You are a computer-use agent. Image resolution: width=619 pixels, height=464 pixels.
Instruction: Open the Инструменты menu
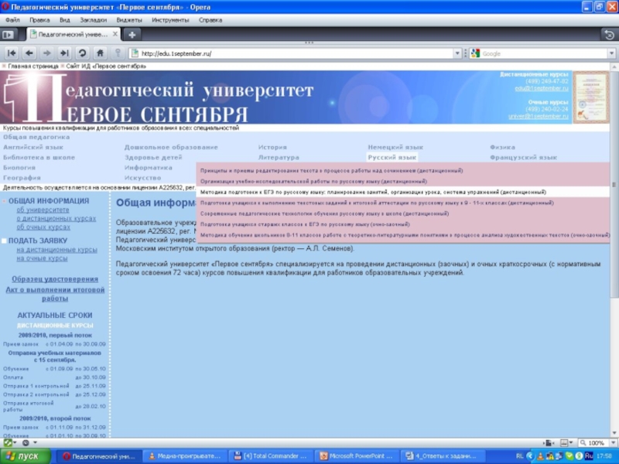coord(170,20)
